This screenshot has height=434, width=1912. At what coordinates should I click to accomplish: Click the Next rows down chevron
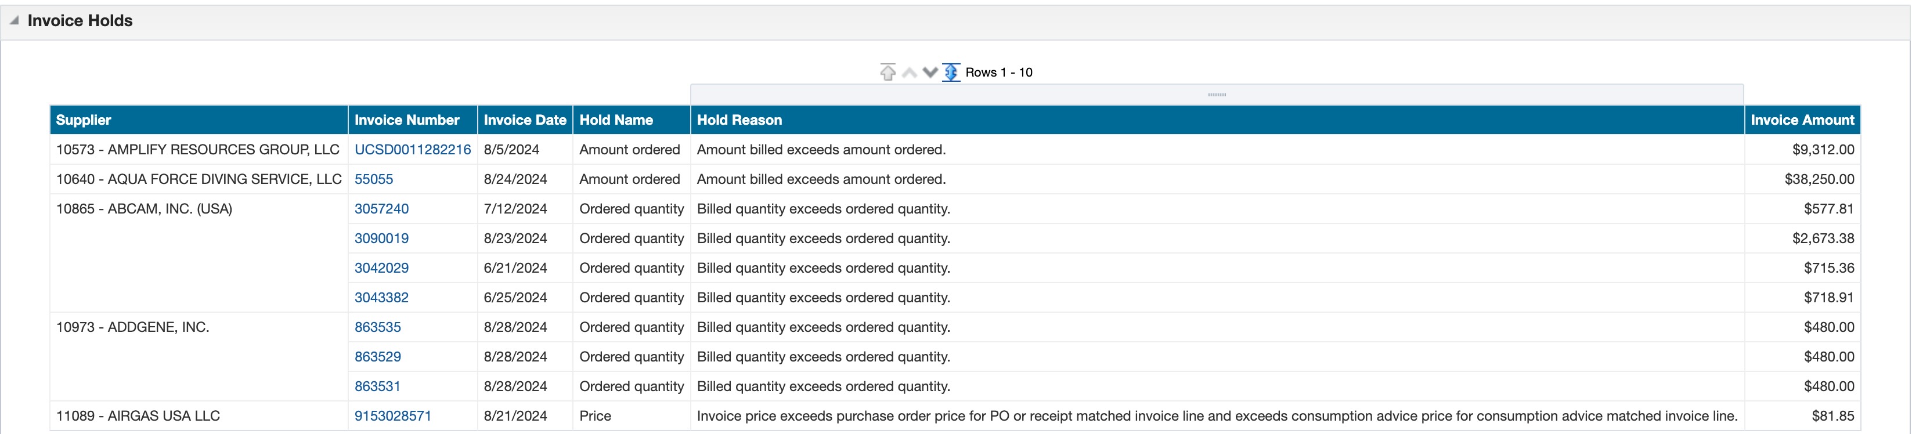click(930, 72)
